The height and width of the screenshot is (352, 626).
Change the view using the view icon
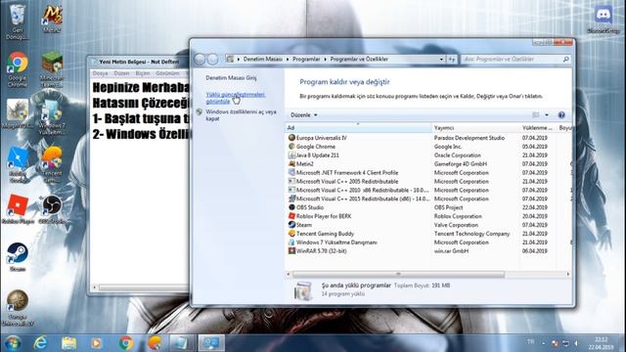[536, 115]
